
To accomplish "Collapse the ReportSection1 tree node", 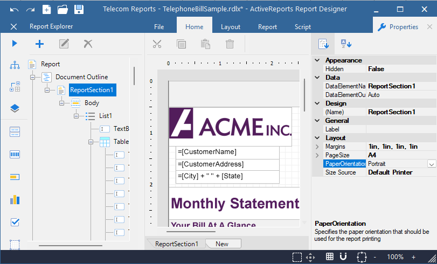I will coord(47,90).
